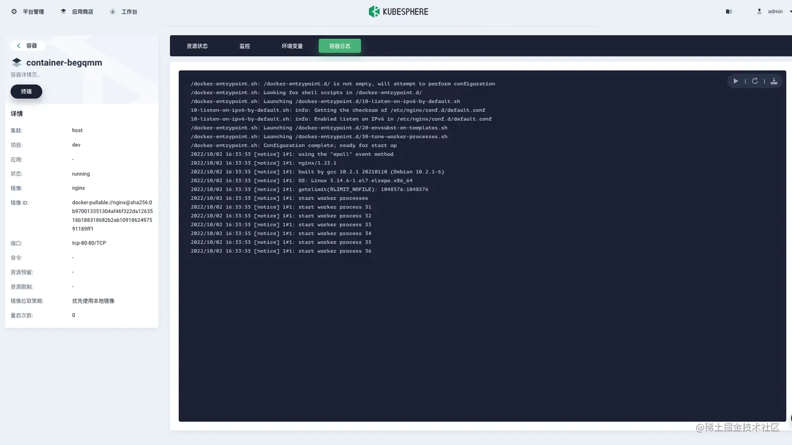Click the workbench icon beside 工作台

click(113, 12)
